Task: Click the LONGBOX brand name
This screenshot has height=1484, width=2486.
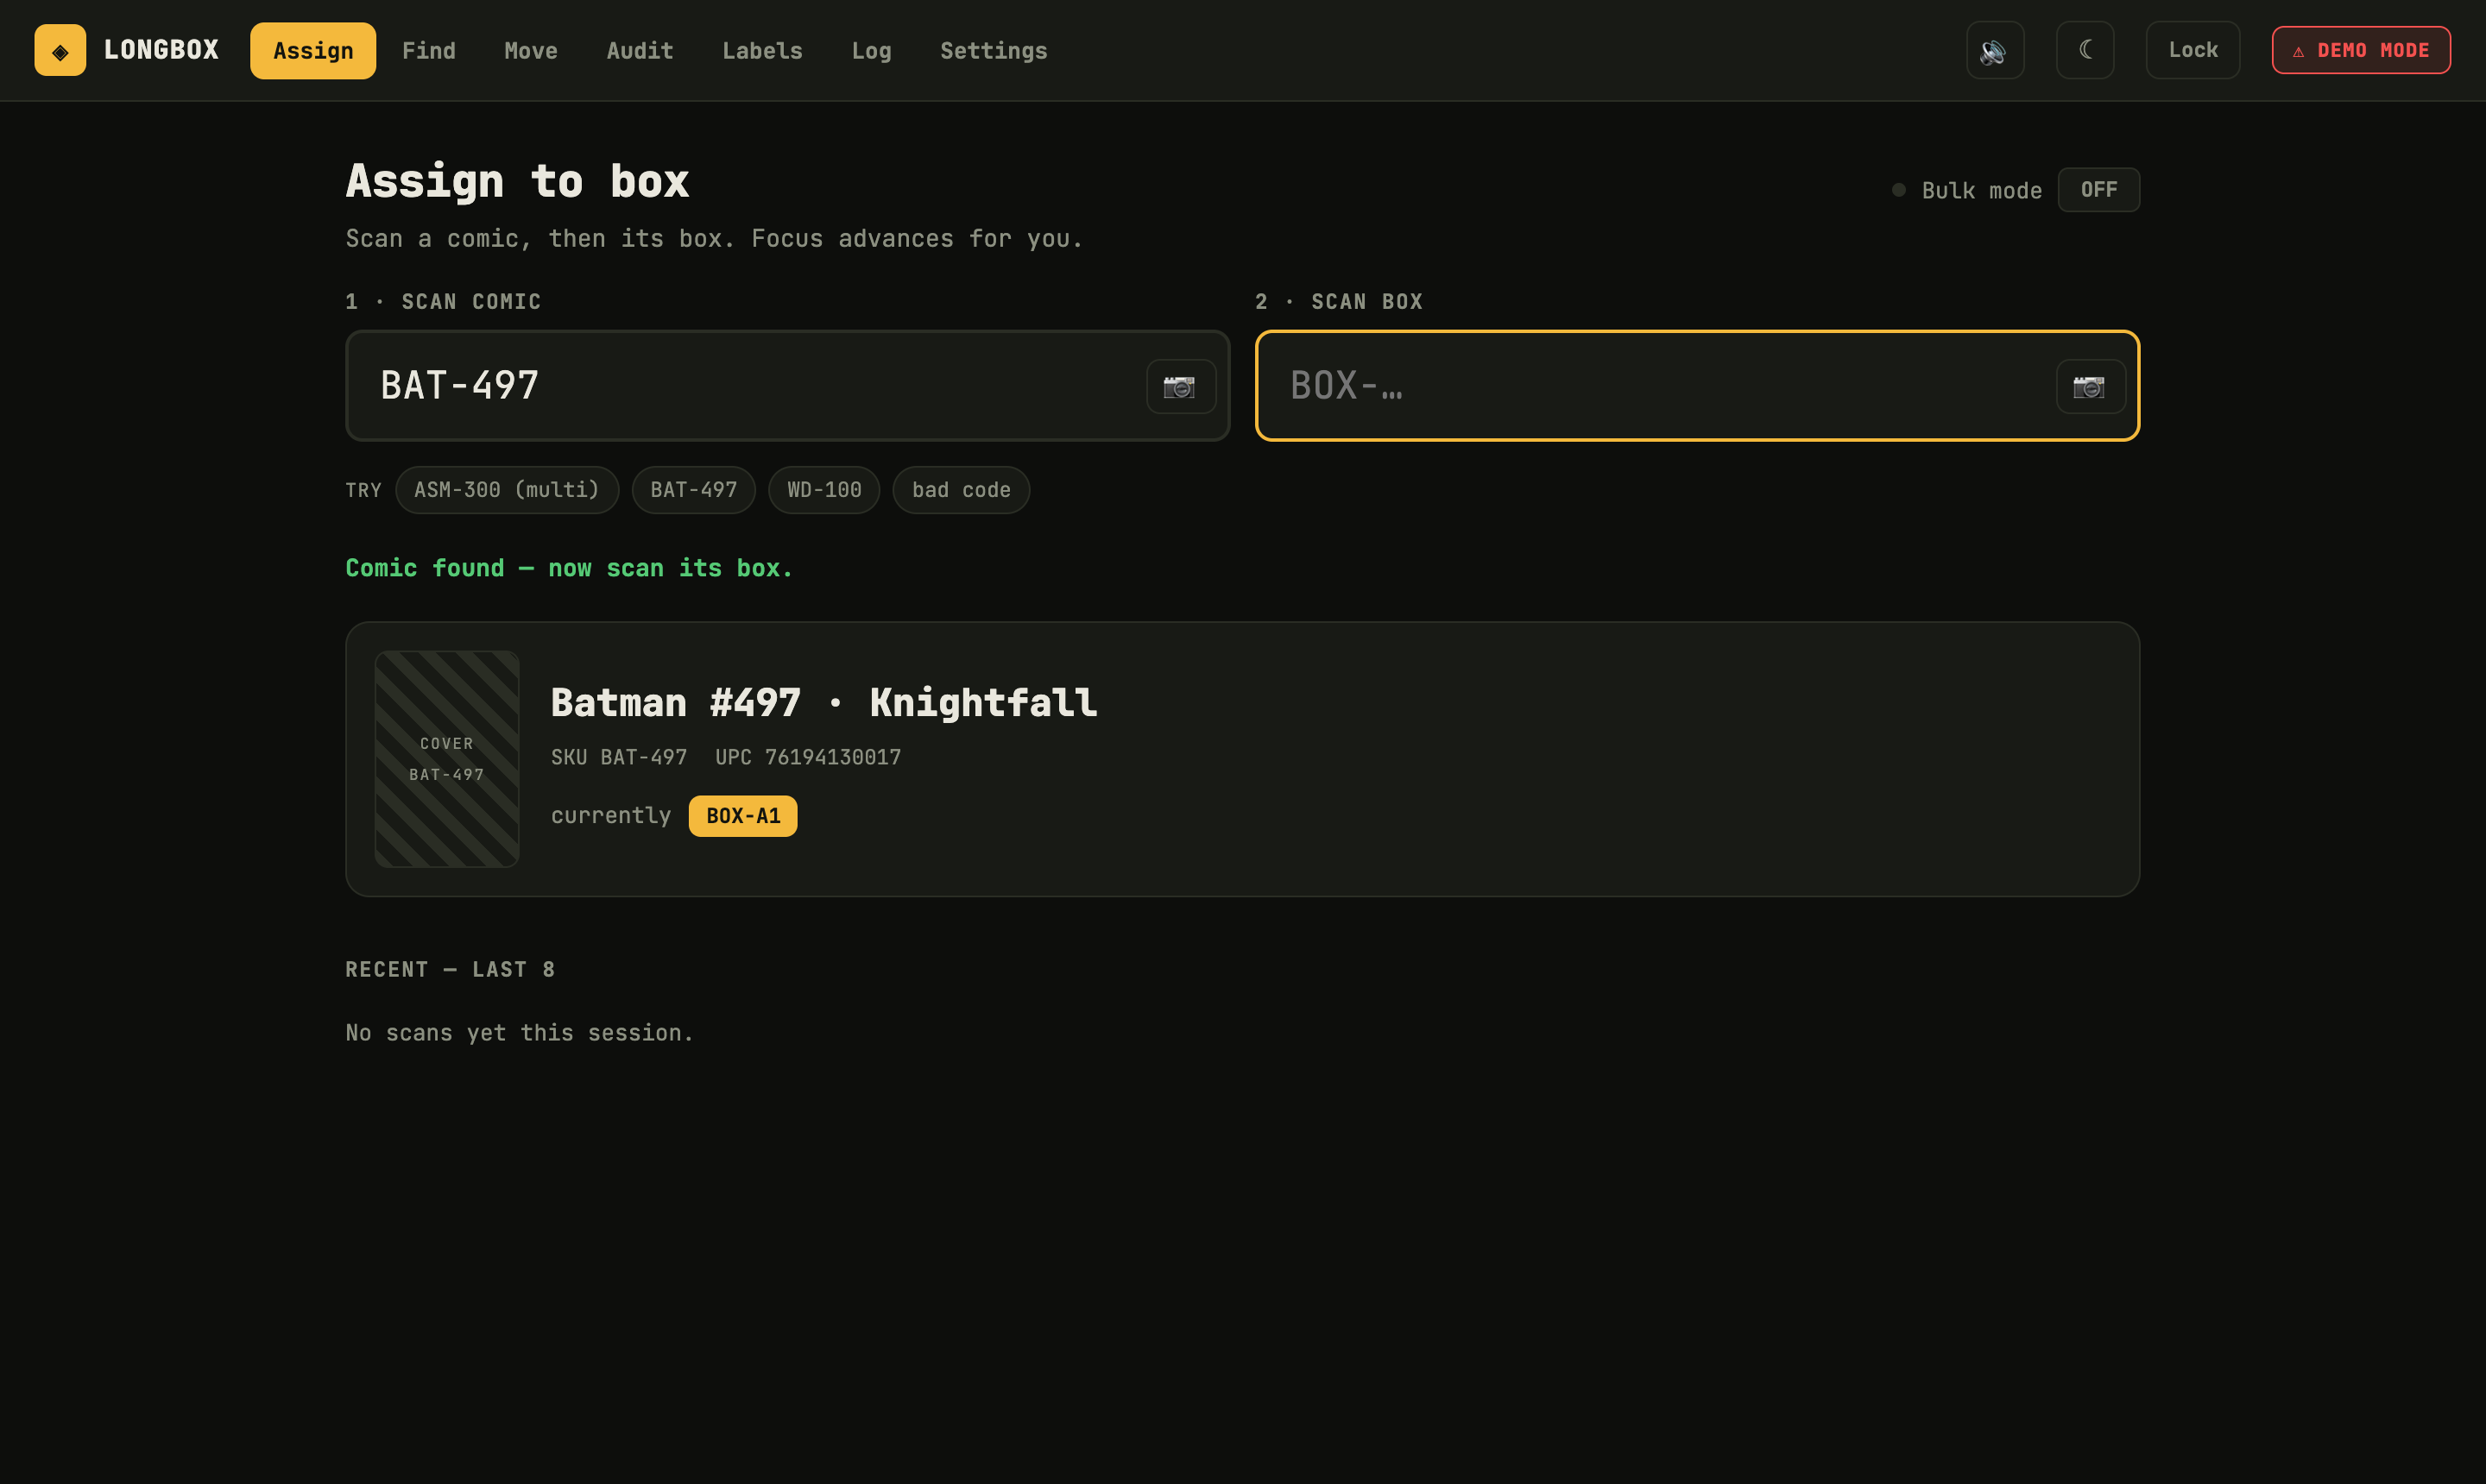Action: (161, 50)
